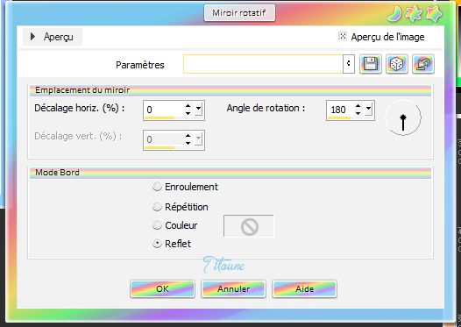The width and height of the screenshot is (461, 327).
Task: Click the Miroir rotatif title label
Action: pyautogui.click(x=239, y=13)
